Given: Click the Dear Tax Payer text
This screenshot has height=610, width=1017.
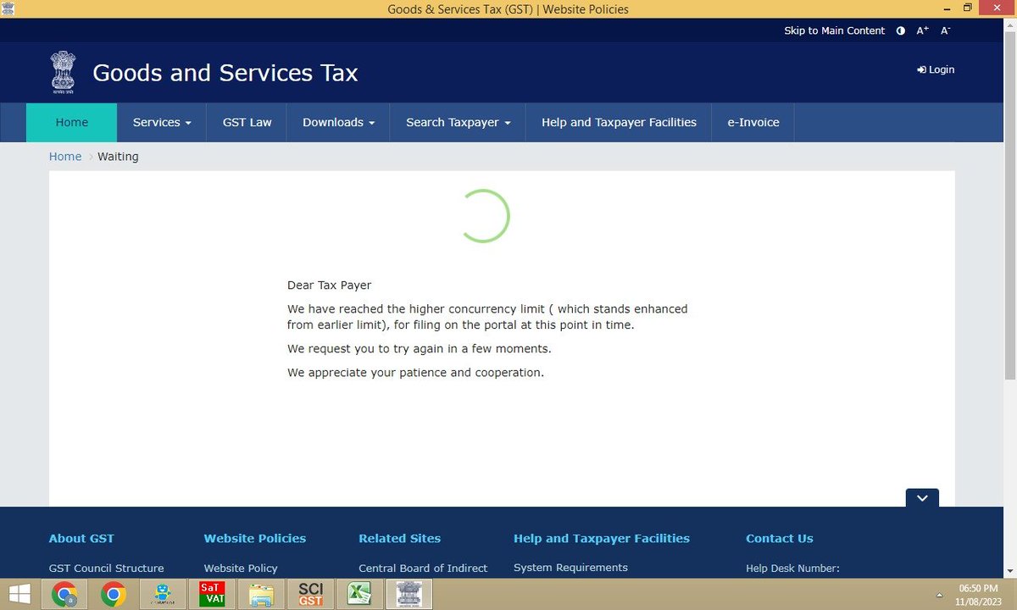Looking at the screenshot, I should click(x=329, y=286).
